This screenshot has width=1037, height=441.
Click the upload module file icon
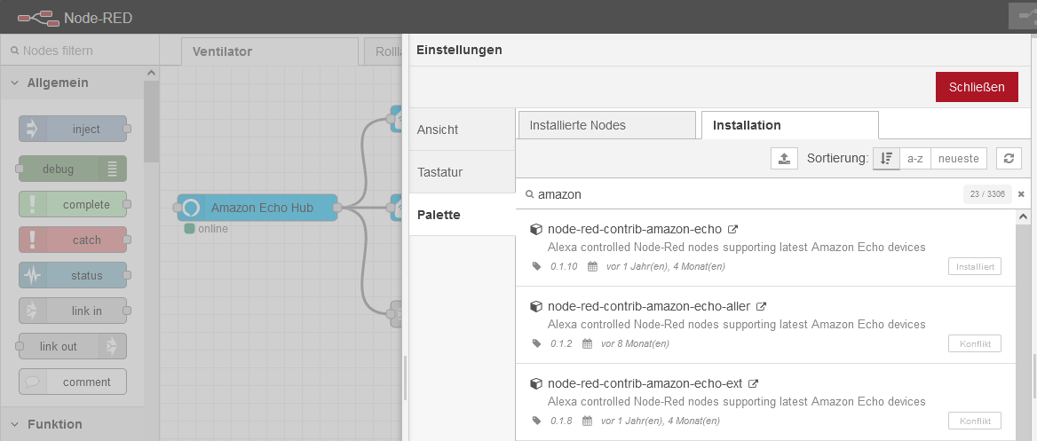(x=784, y=159)
